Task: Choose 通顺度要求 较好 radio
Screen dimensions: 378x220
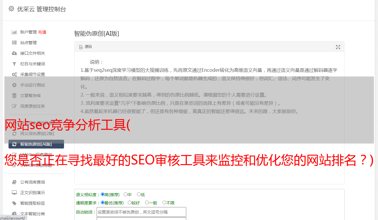Action: click(130, 203)
